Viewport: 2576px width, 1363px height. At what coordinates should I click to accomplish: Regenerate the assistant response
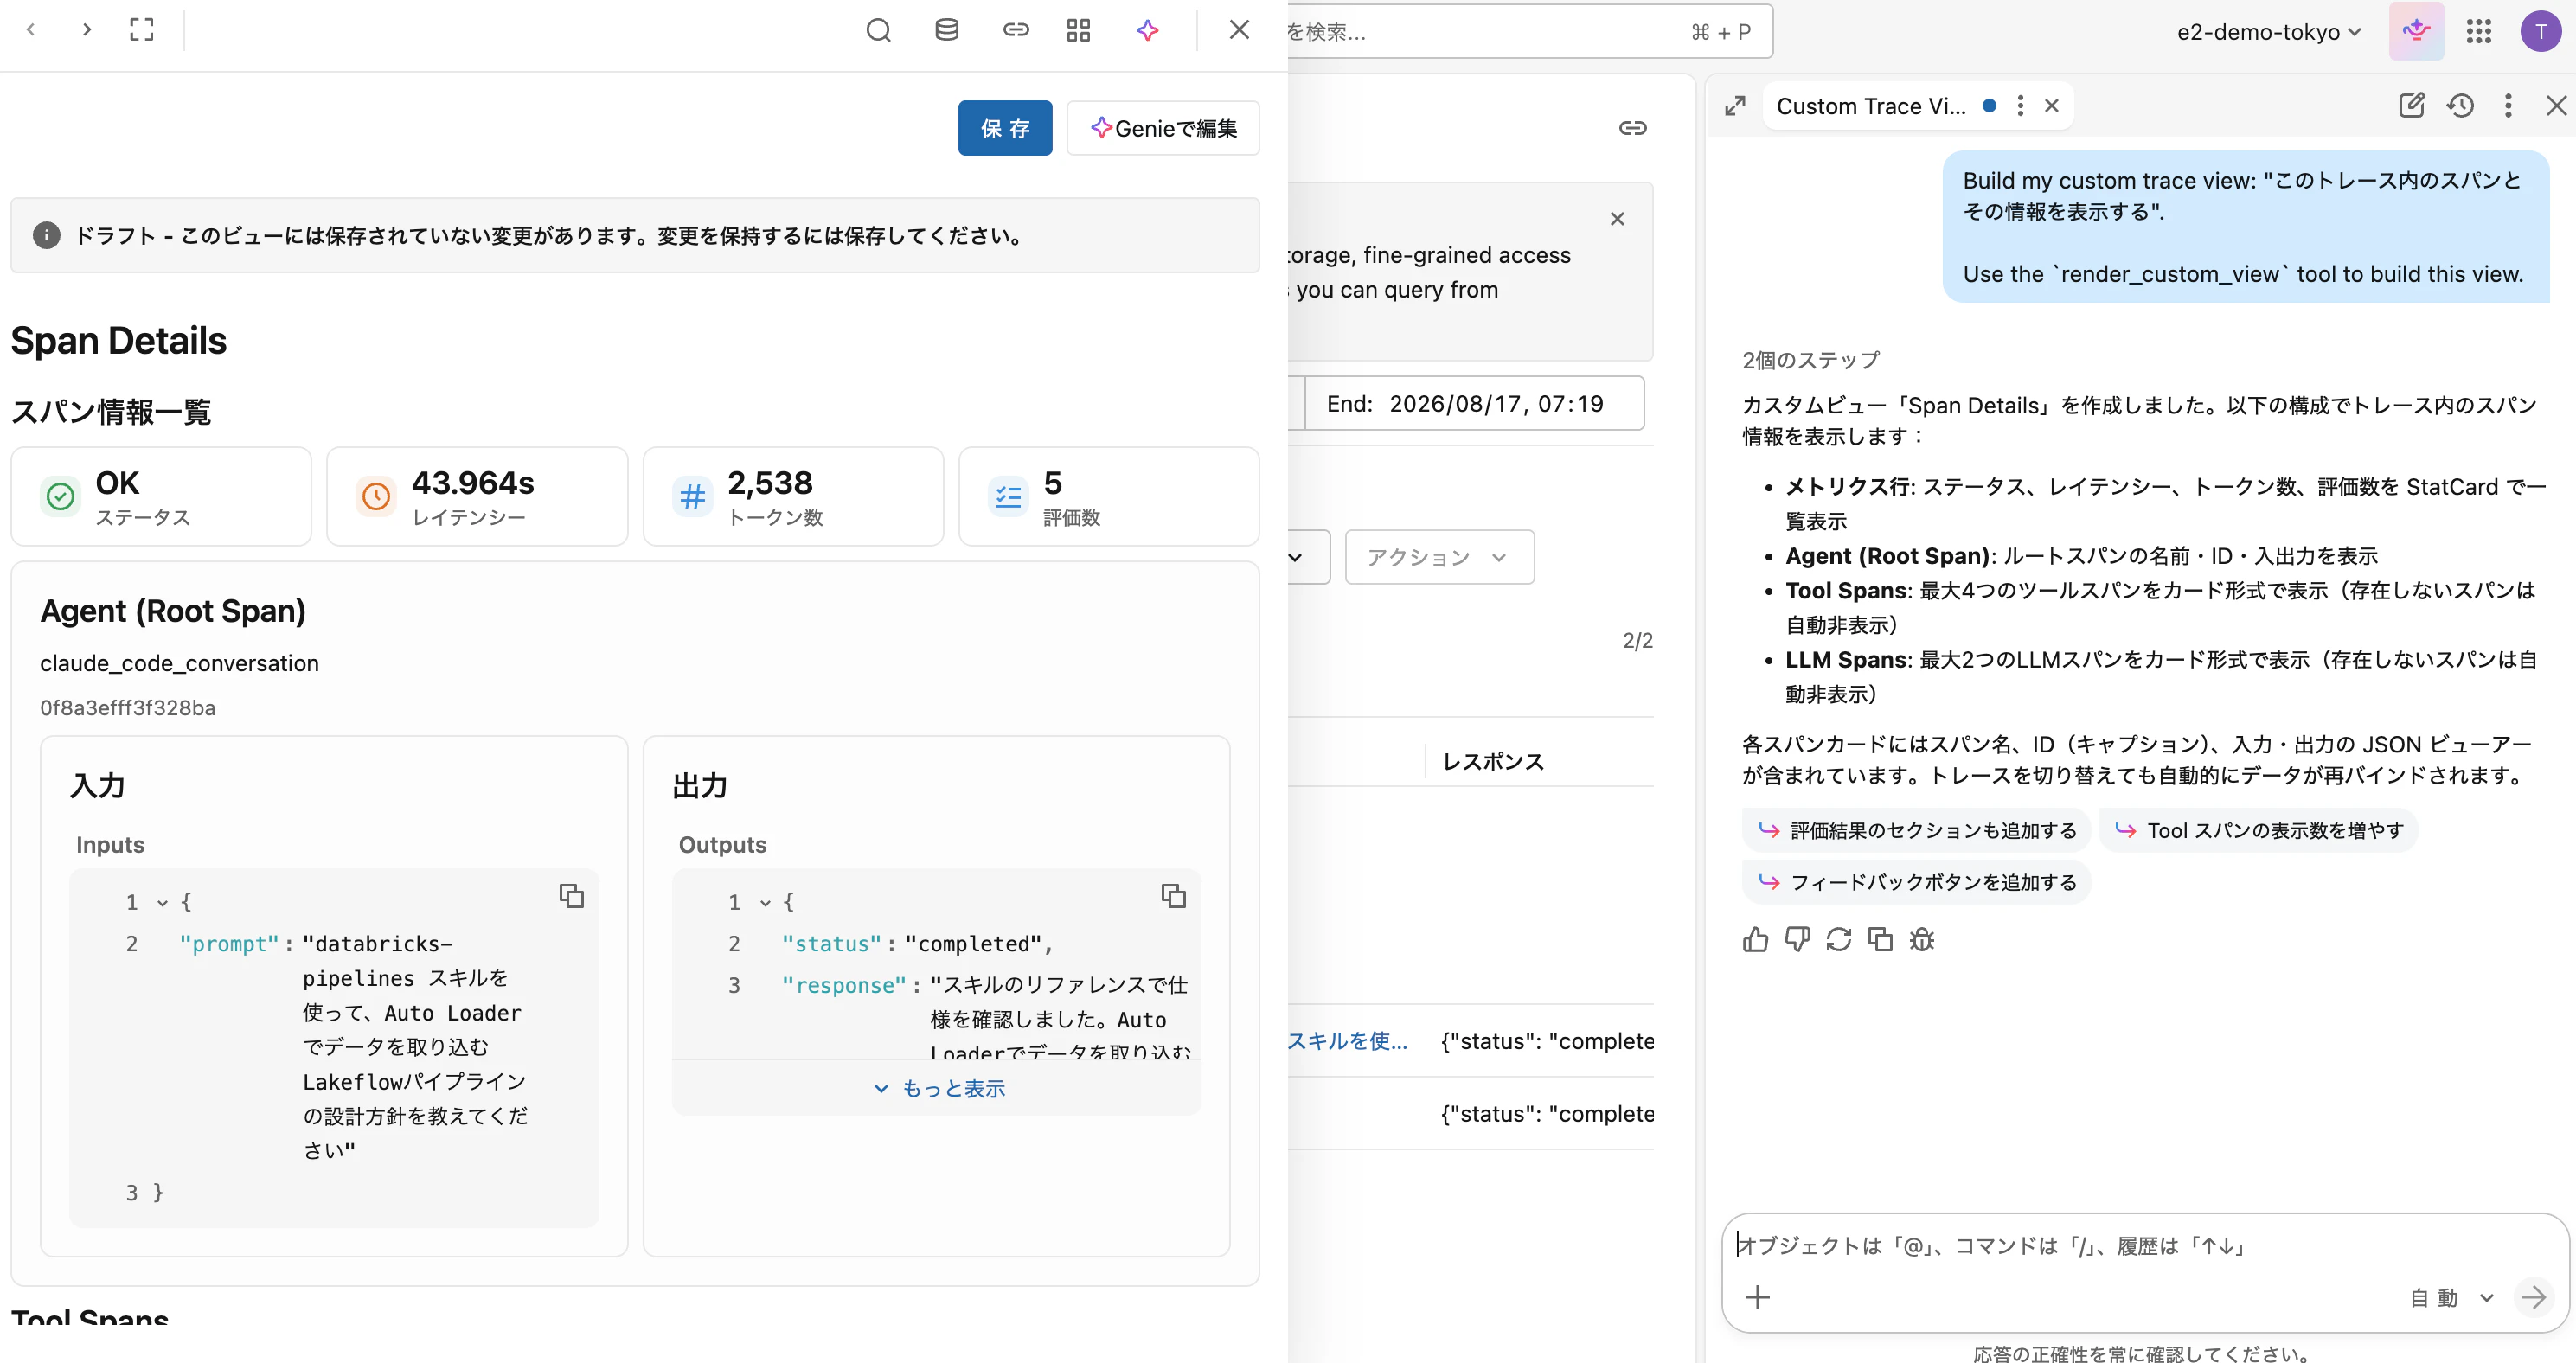1839,940
